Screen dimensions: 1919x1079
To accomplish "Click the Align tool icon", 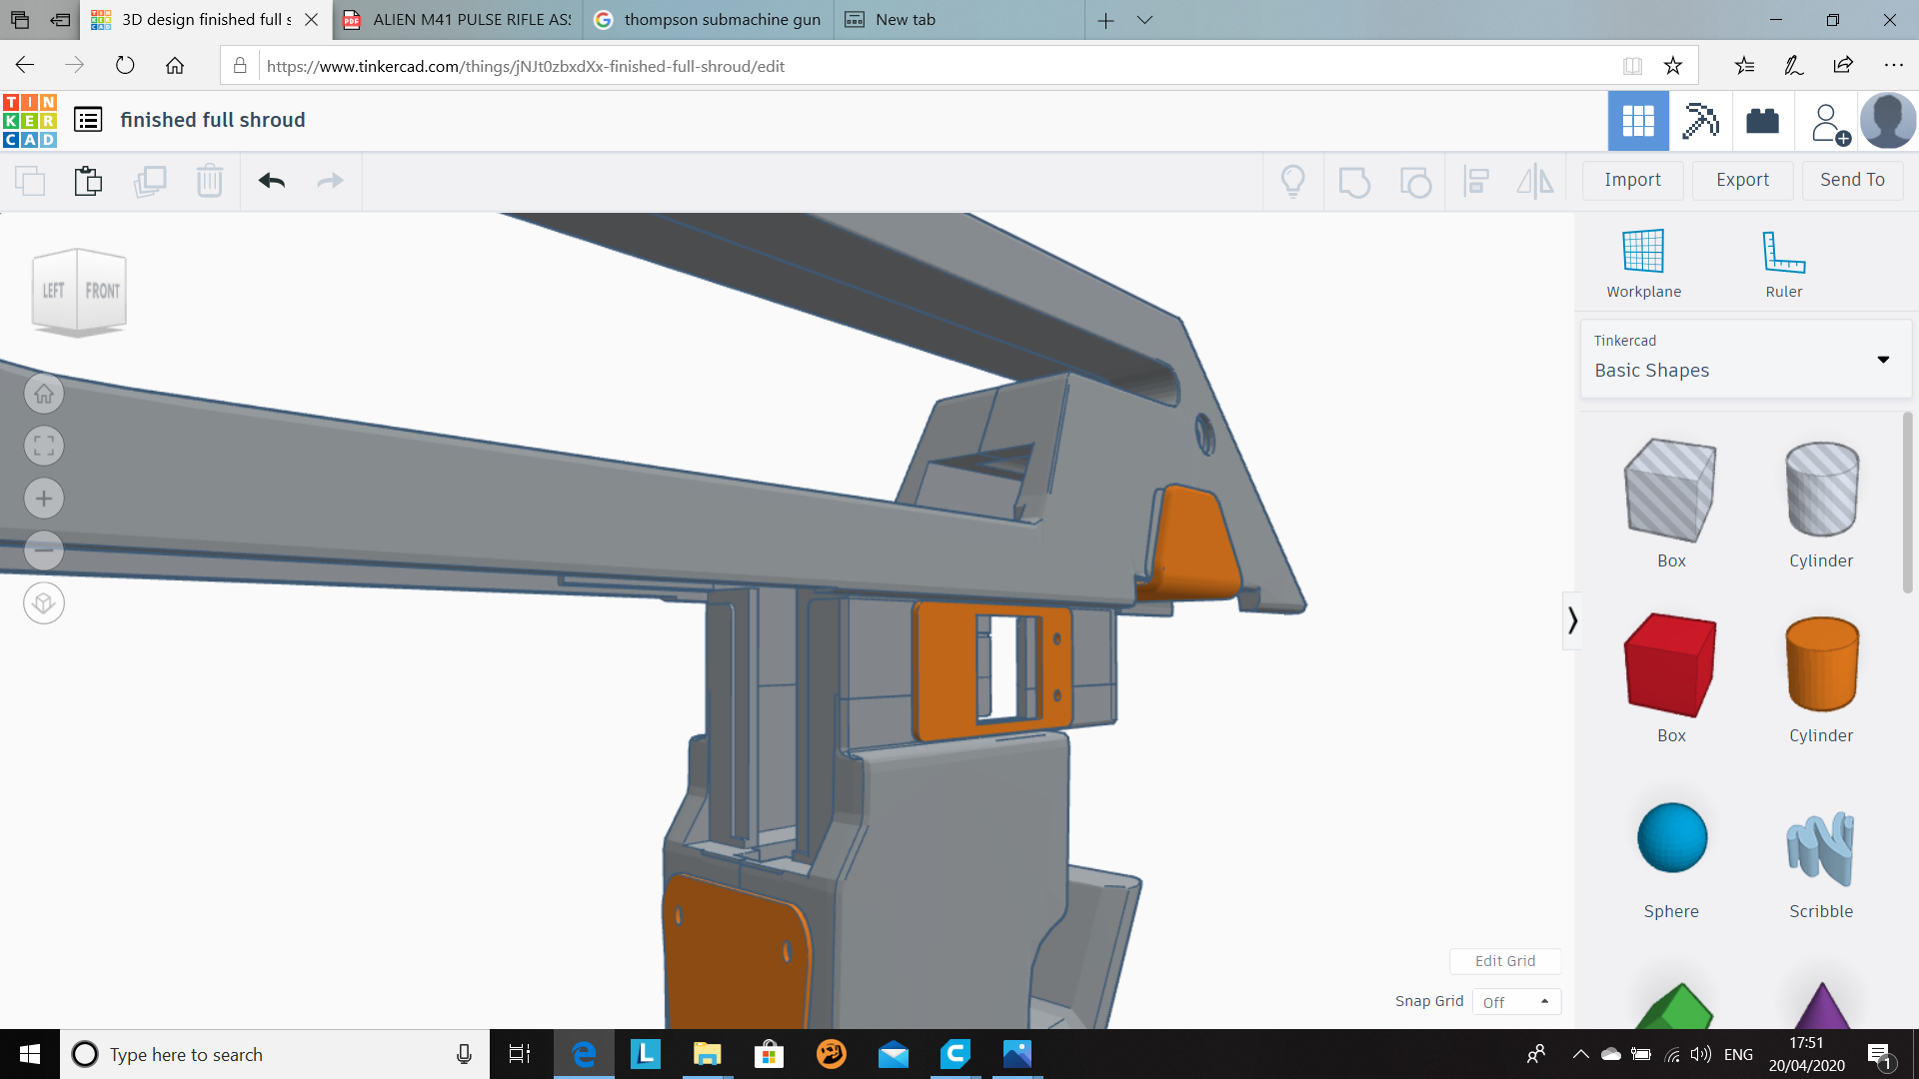I will [x=1476, y=181].
